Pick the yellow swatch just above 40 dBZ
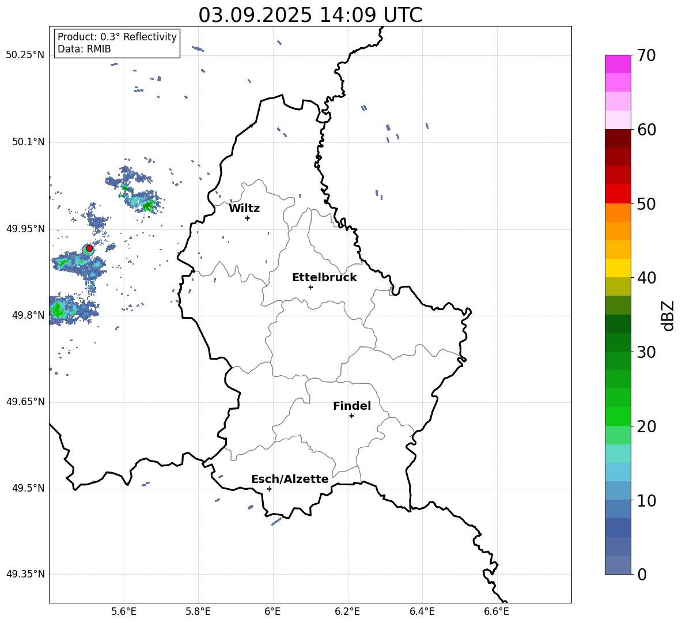The width and height of the screenshot is (682, 623). coord(617,268)
